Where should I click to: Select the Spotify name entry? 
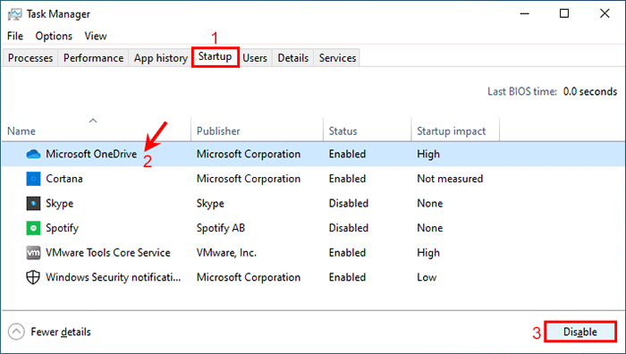[x=63, y=228]
